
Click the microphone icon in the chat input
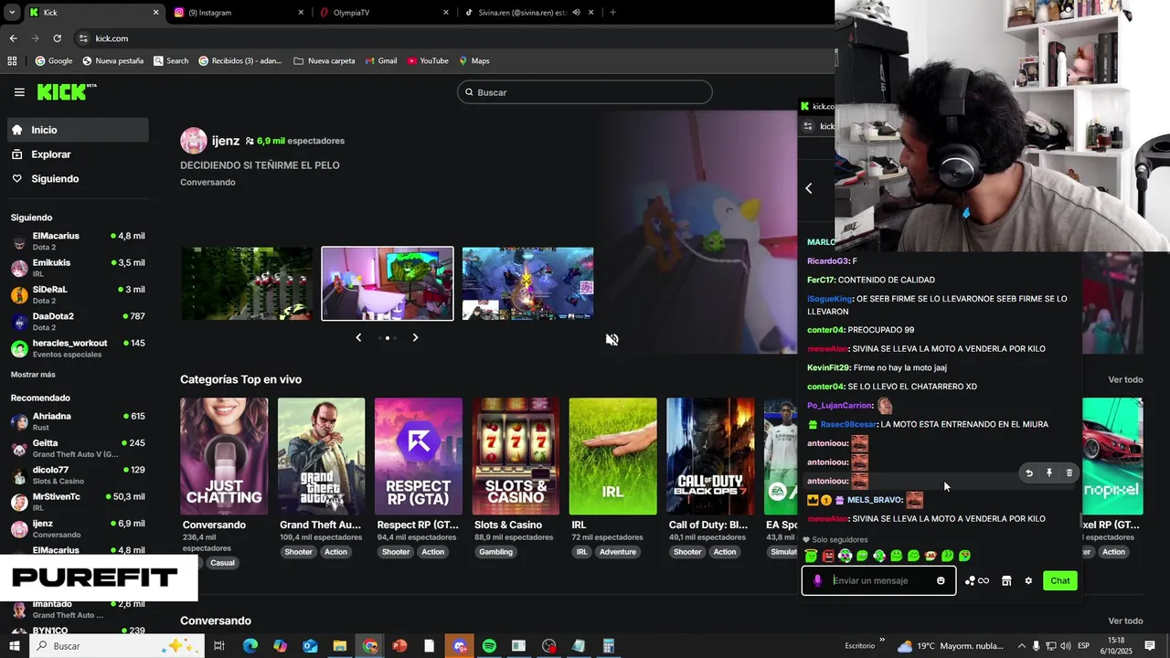point(817,580)
